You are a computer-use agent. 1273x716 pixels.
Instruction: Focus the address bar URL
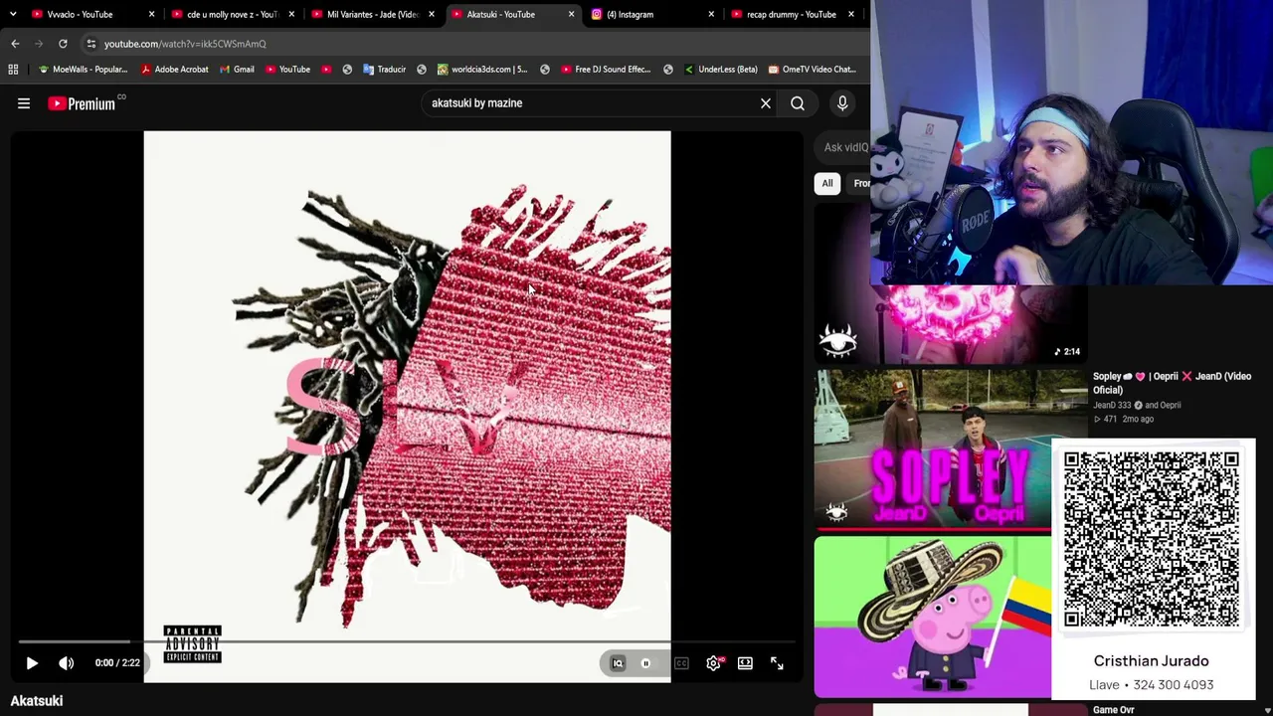coord(185,44)
